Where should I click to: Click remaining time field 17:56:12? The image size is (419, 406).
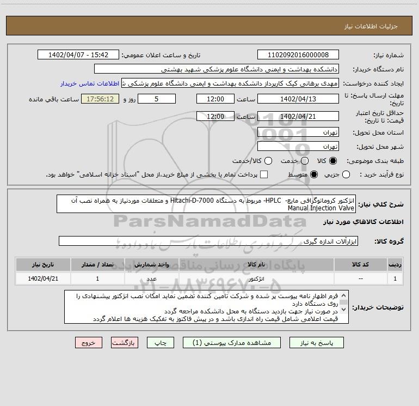click(x=100, y=99)
